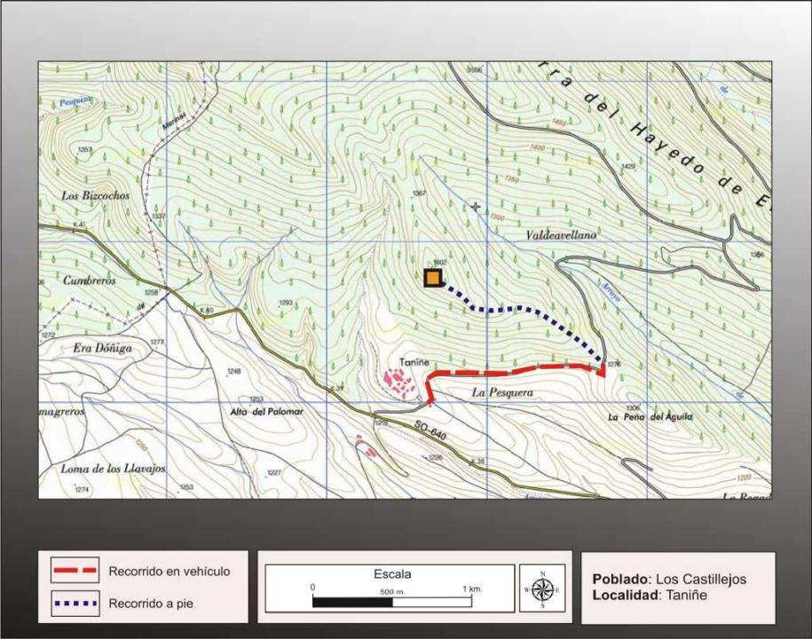
Task: Click the "La Peña del Águila" label
Action: tap(650, 417)
